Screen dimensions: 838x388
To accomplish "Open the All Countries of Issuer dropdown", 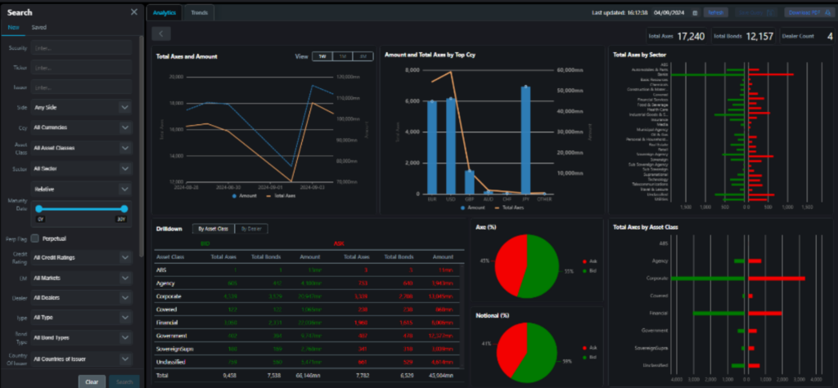I will pyautogui.click(x=81, y=359).
